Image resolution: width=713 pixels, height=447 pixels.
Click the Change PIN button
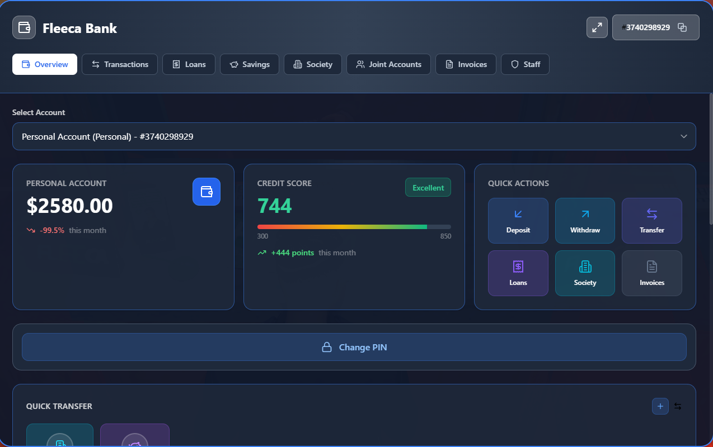coord(354,347)
